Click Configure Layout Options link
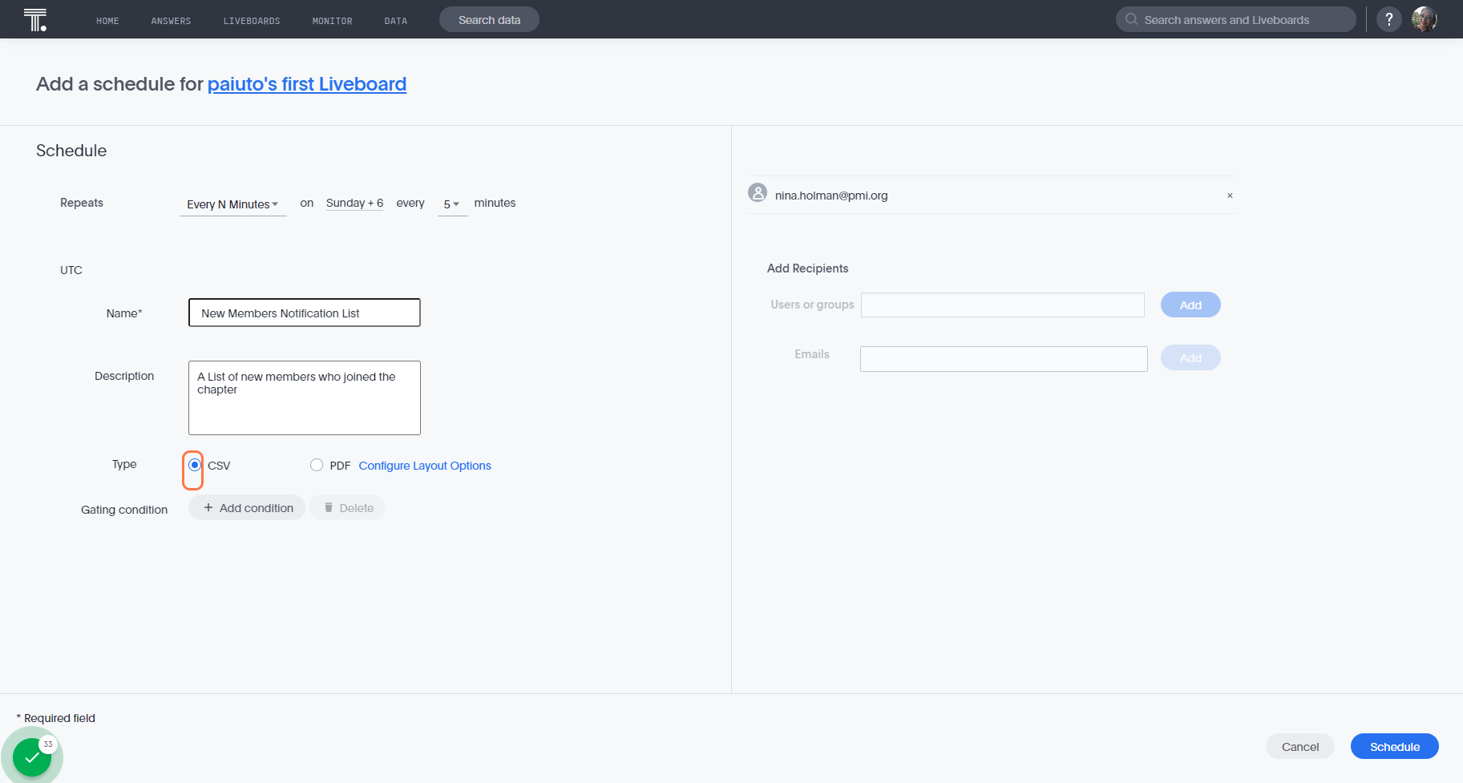Viewport: 1463px width, 783px height. [425, 466]
